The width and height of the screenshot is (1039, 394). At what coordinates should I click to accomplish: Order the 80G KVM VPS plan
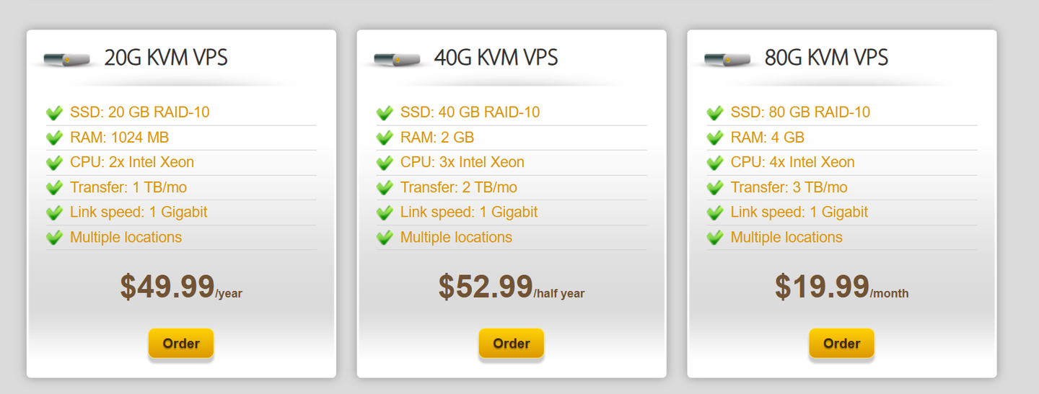pyautogui.click(x=841, y=344)
